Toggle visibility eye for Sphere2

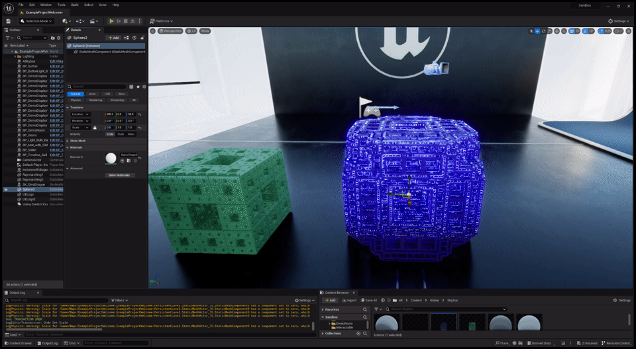point(6,190)
